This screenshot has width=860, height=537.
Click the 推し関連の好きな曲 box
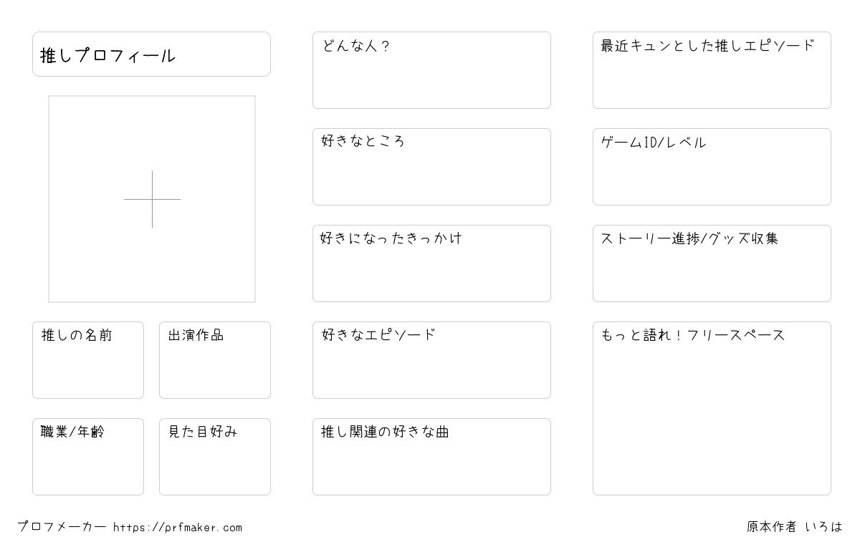pyautogui.click(x=431, y=457)
